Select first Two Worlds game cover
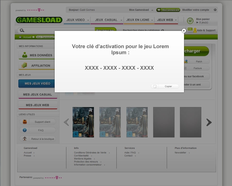Screen dimensions: 232x186 pos(83,122)
